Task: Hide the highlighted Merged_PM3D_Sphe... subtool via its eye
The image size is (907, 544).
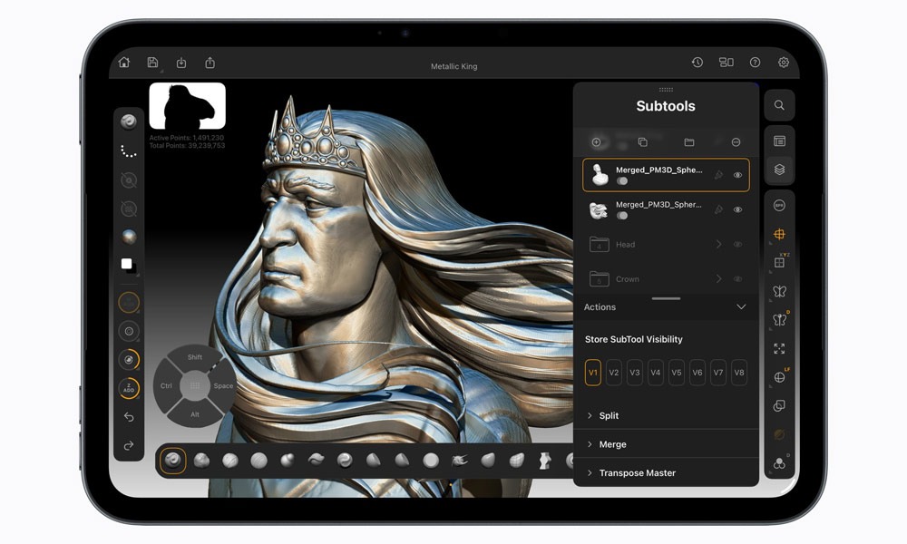Action: [x=738, y=175]
